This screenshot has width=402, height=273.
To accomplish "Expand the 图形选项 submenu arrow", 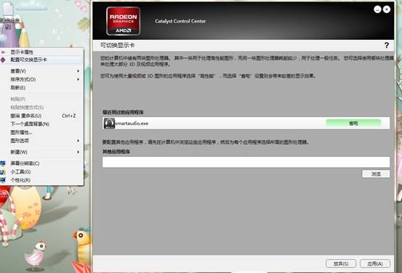I will coord(78,141).
